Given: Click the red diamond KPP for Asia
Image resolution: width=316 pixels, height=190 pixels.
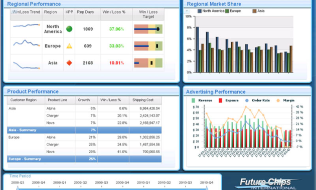Looking at the screenshot, I should [69, 63].
